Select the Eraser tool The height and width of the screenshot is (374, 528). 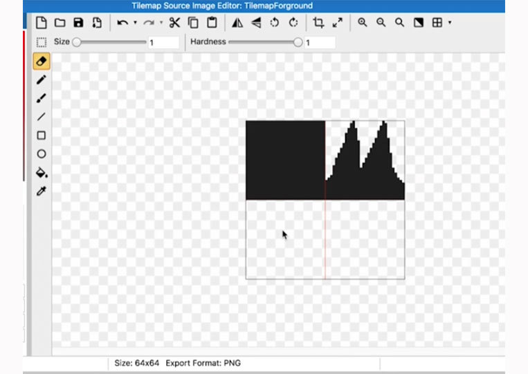coord(42,62)
